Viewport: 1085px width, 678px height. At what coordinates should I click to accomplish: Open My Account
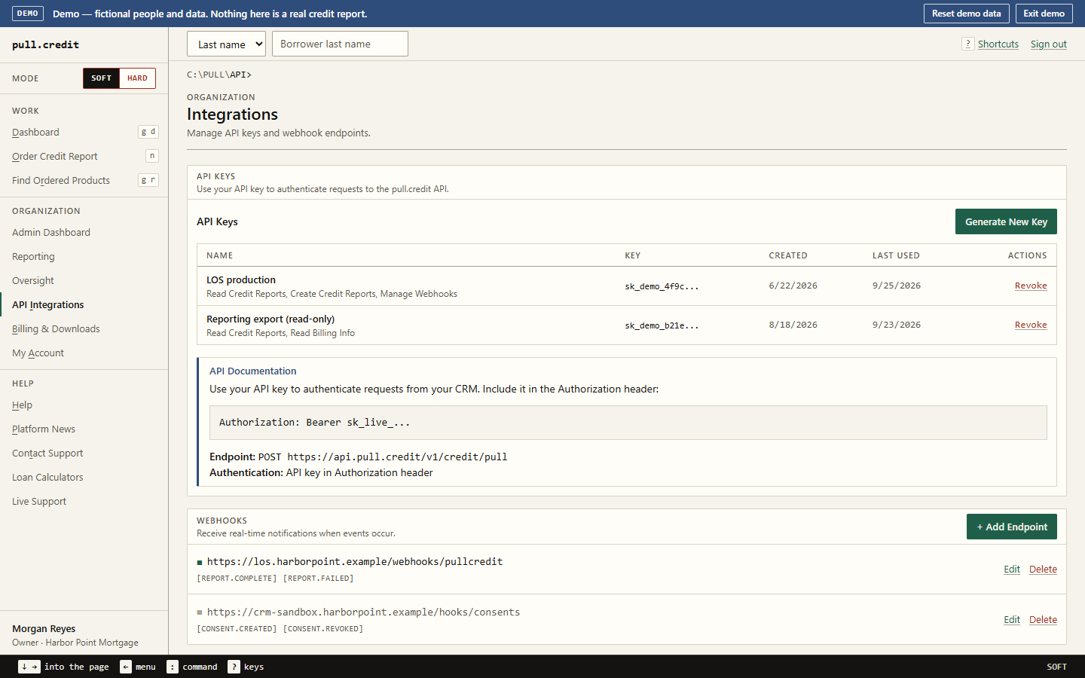38,353
